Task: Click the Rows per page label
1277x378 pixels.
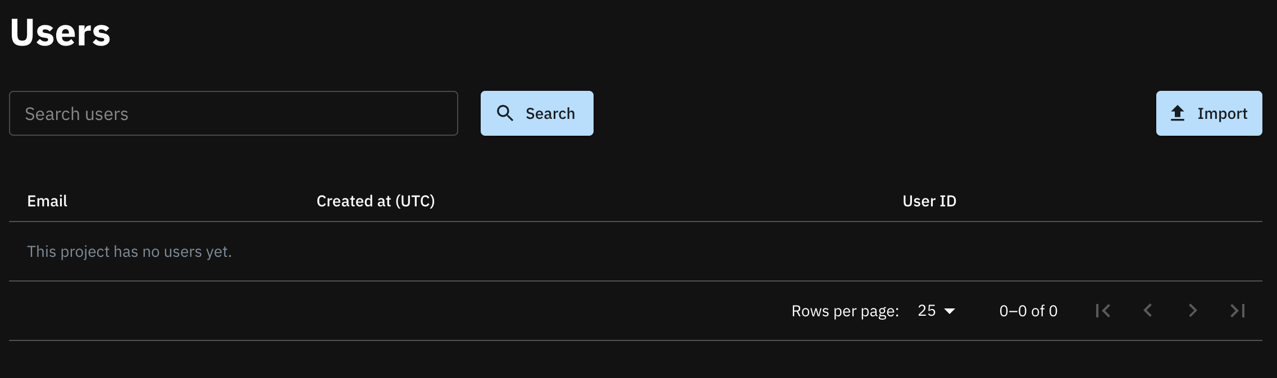Action: coord(845,311)
